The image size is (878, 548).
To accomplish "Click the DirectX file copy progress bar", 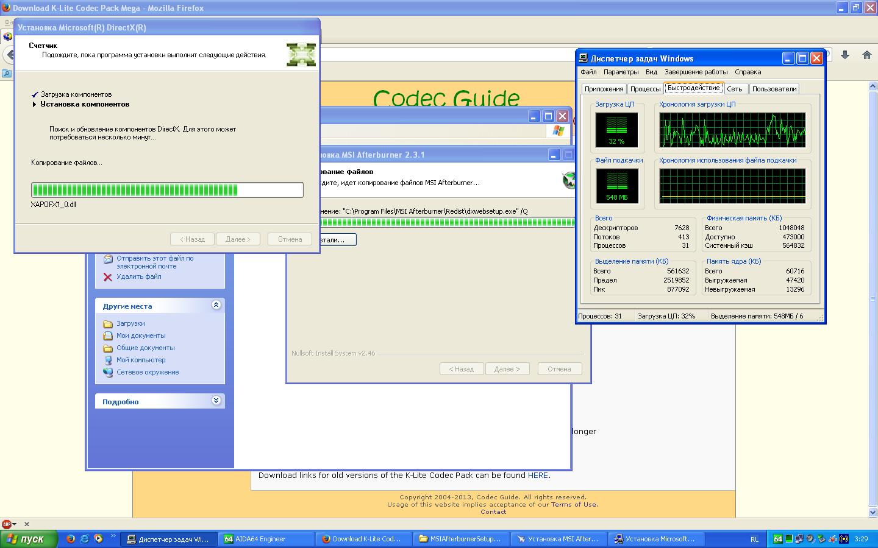I will [167, 190].
